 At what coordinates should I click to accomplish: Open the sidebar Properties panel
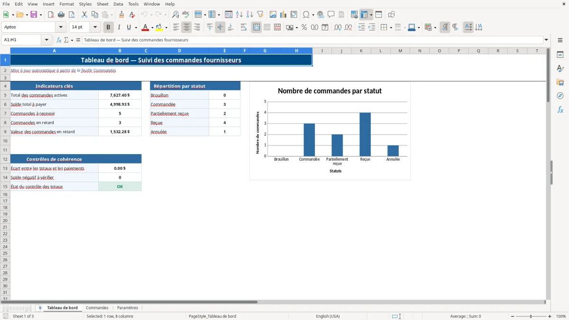tap(560, 55)
